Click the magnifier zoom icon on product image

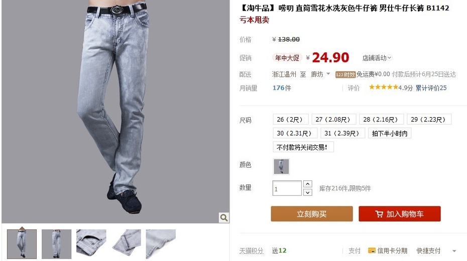223,217
